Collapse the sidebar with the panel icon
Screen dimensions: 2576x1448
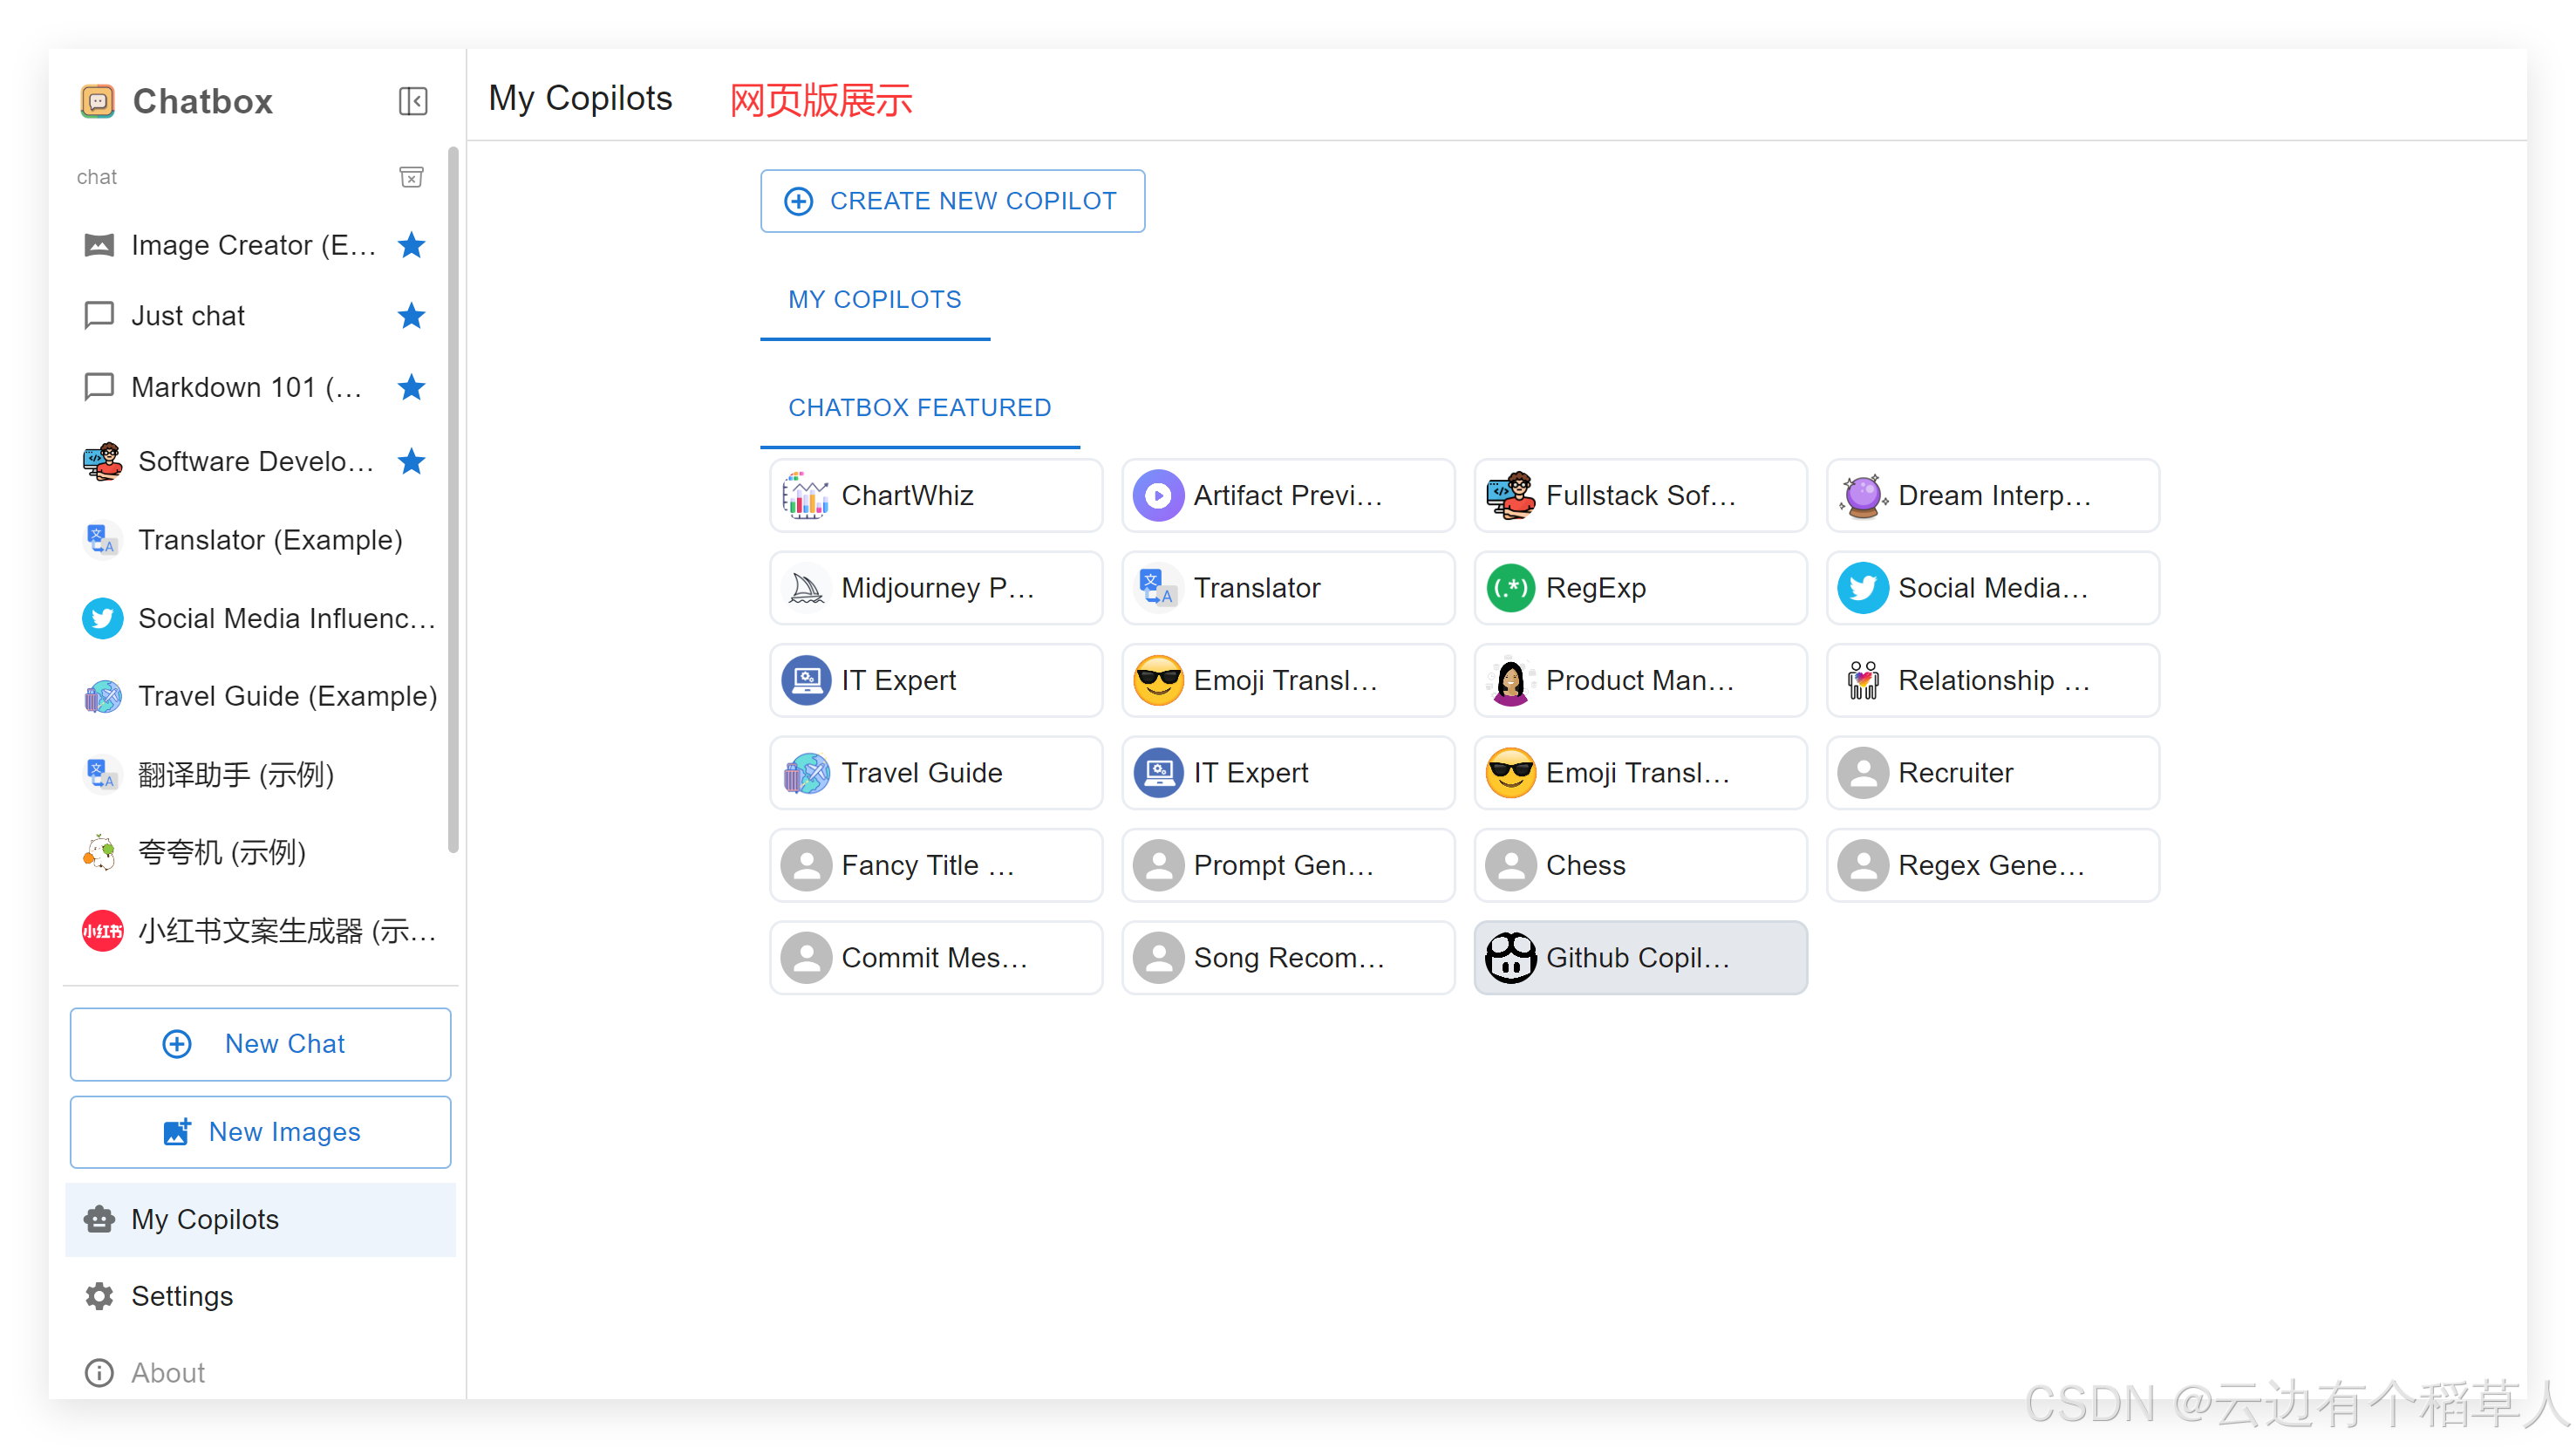click(x=413, y=101)
